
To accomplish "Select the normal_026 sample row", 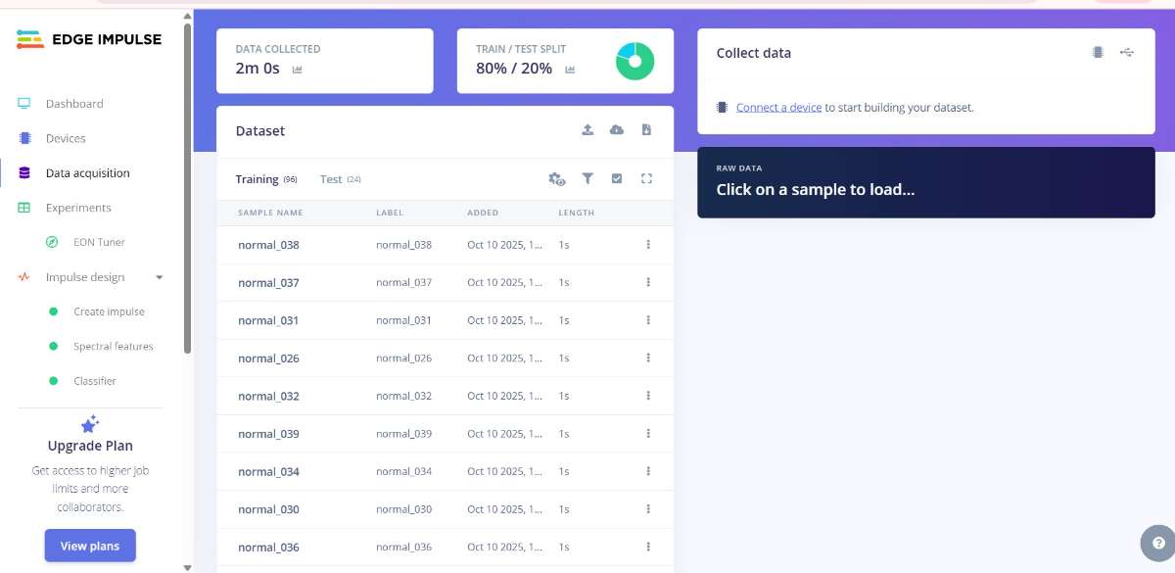I will point(269,358).
